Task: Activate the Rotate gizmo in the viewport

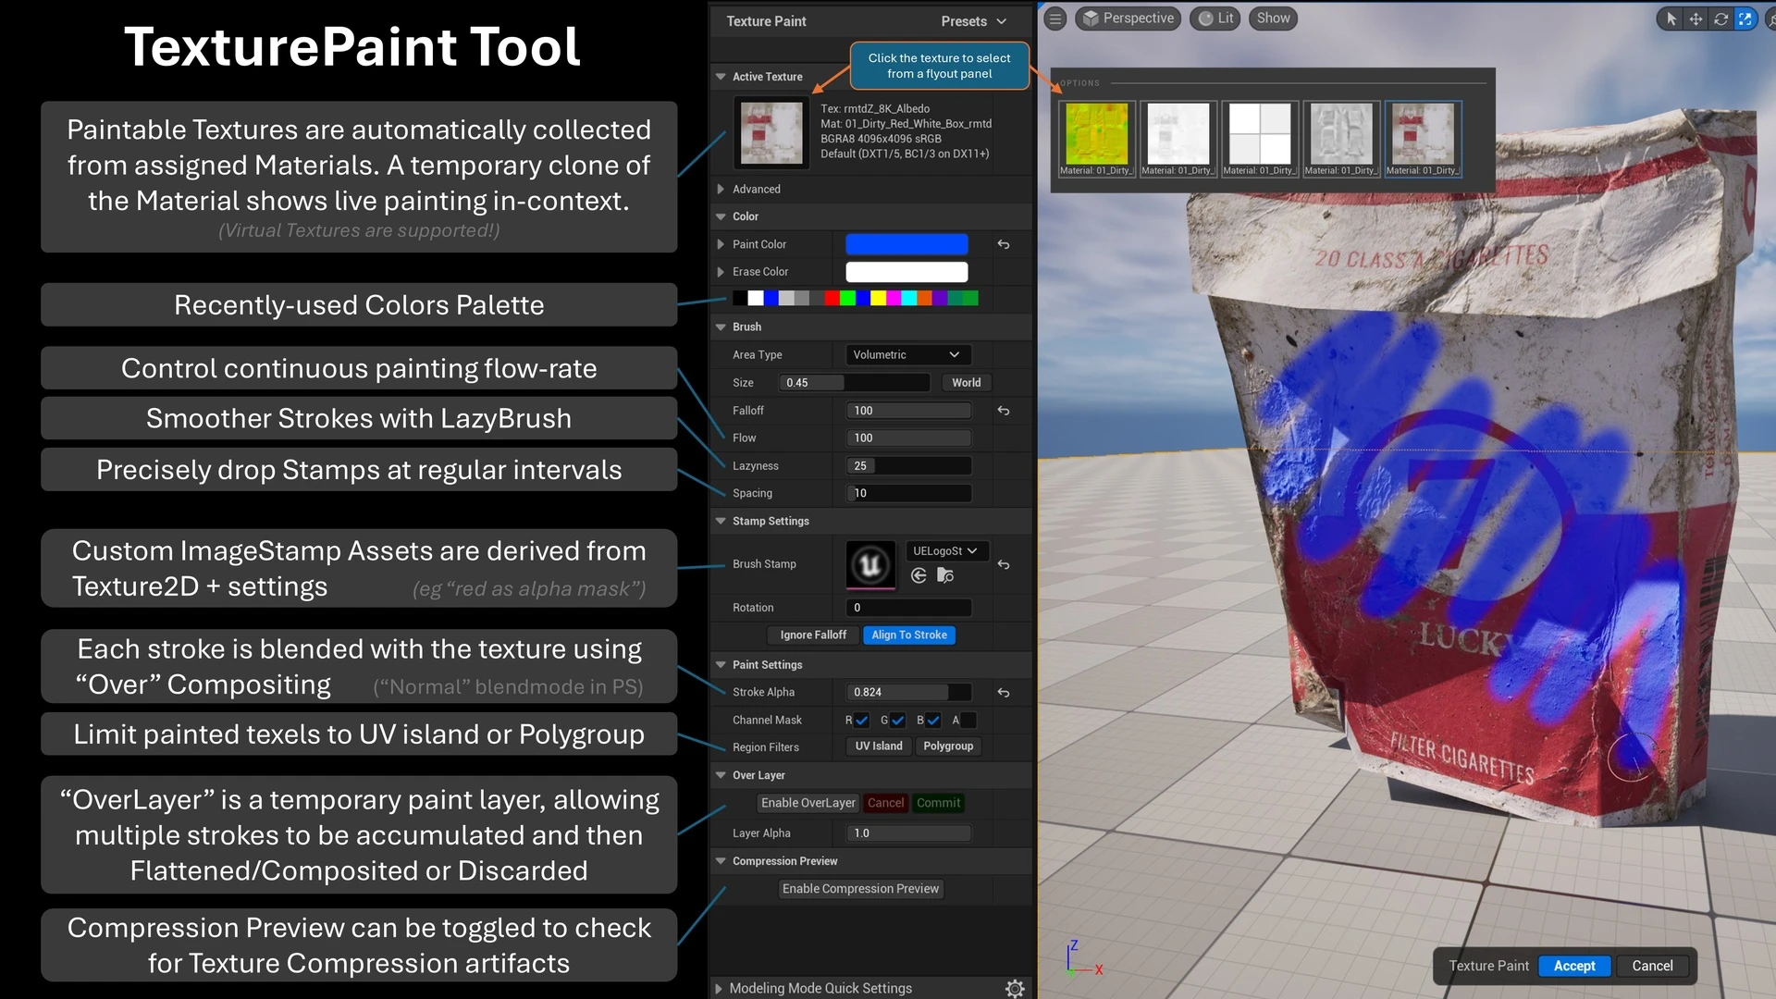Action: point(1720,18)
